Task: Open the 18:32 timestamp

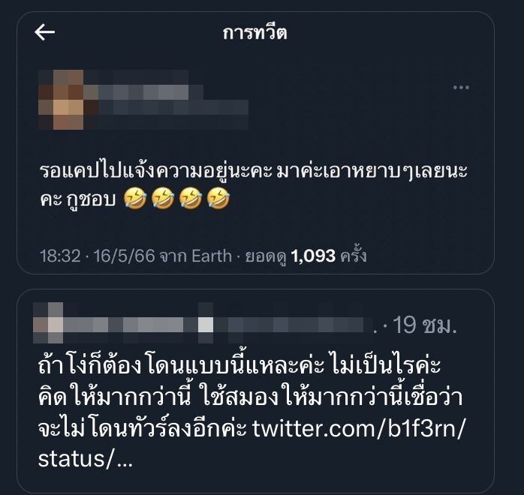Action: pyautogui.click(x=60, y=256)
